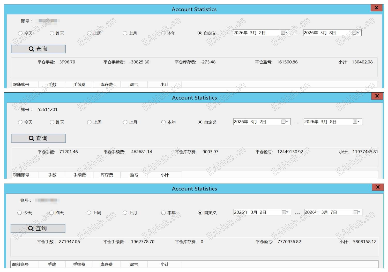Click 平仓库存费 value -273.48
This screenshot has width=388, height=272.
[208, 62]
